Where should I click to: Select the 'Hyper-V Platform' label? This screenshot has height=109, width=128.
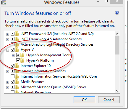pos(40,60)
